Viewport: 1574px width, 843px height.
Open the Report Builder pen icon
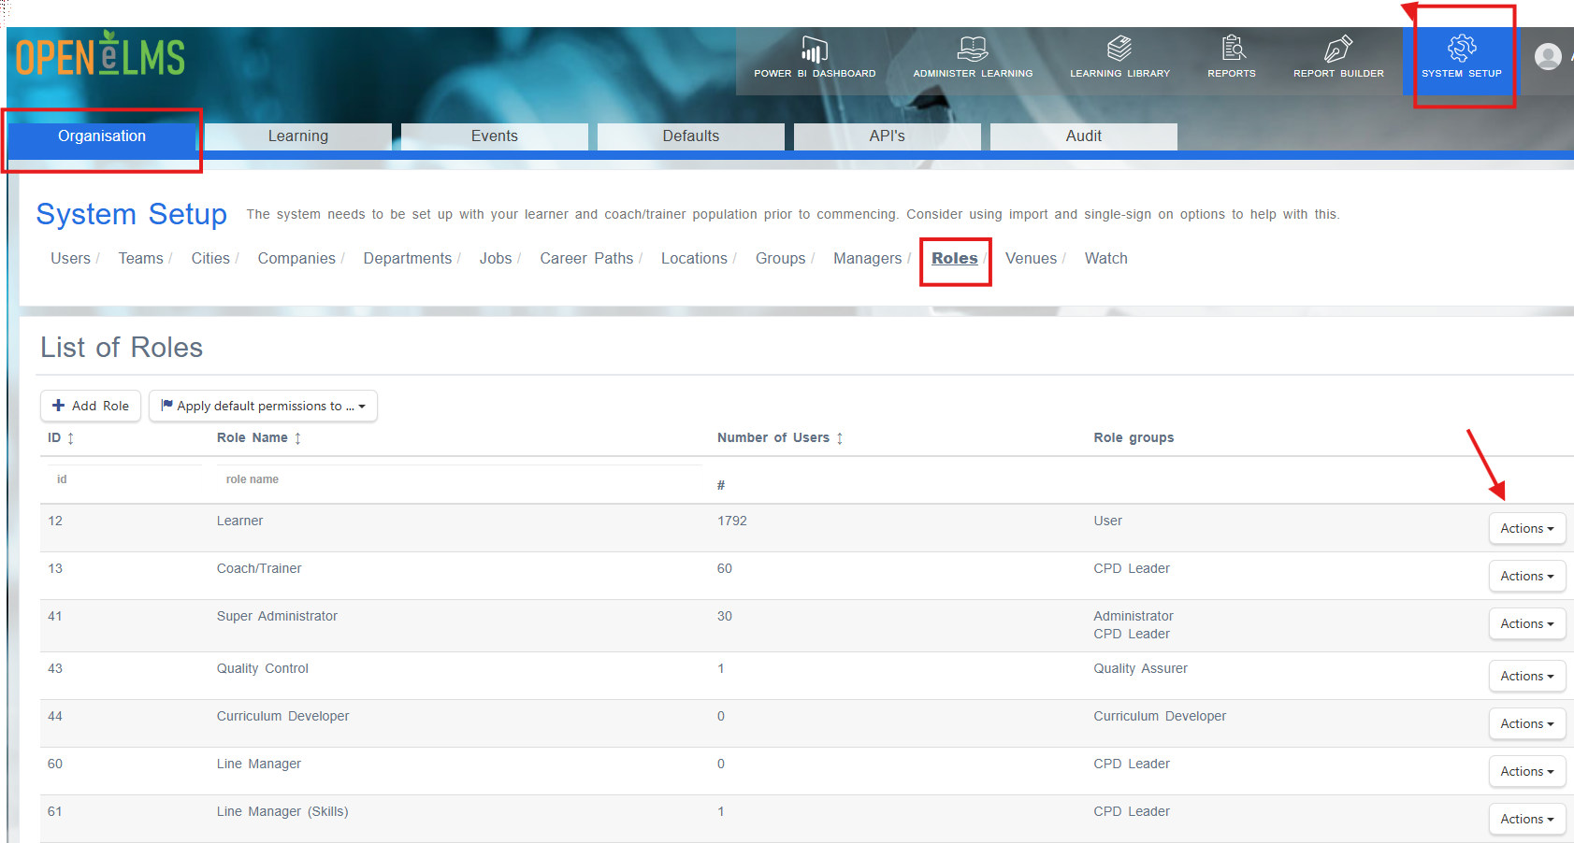[1338, 49]
